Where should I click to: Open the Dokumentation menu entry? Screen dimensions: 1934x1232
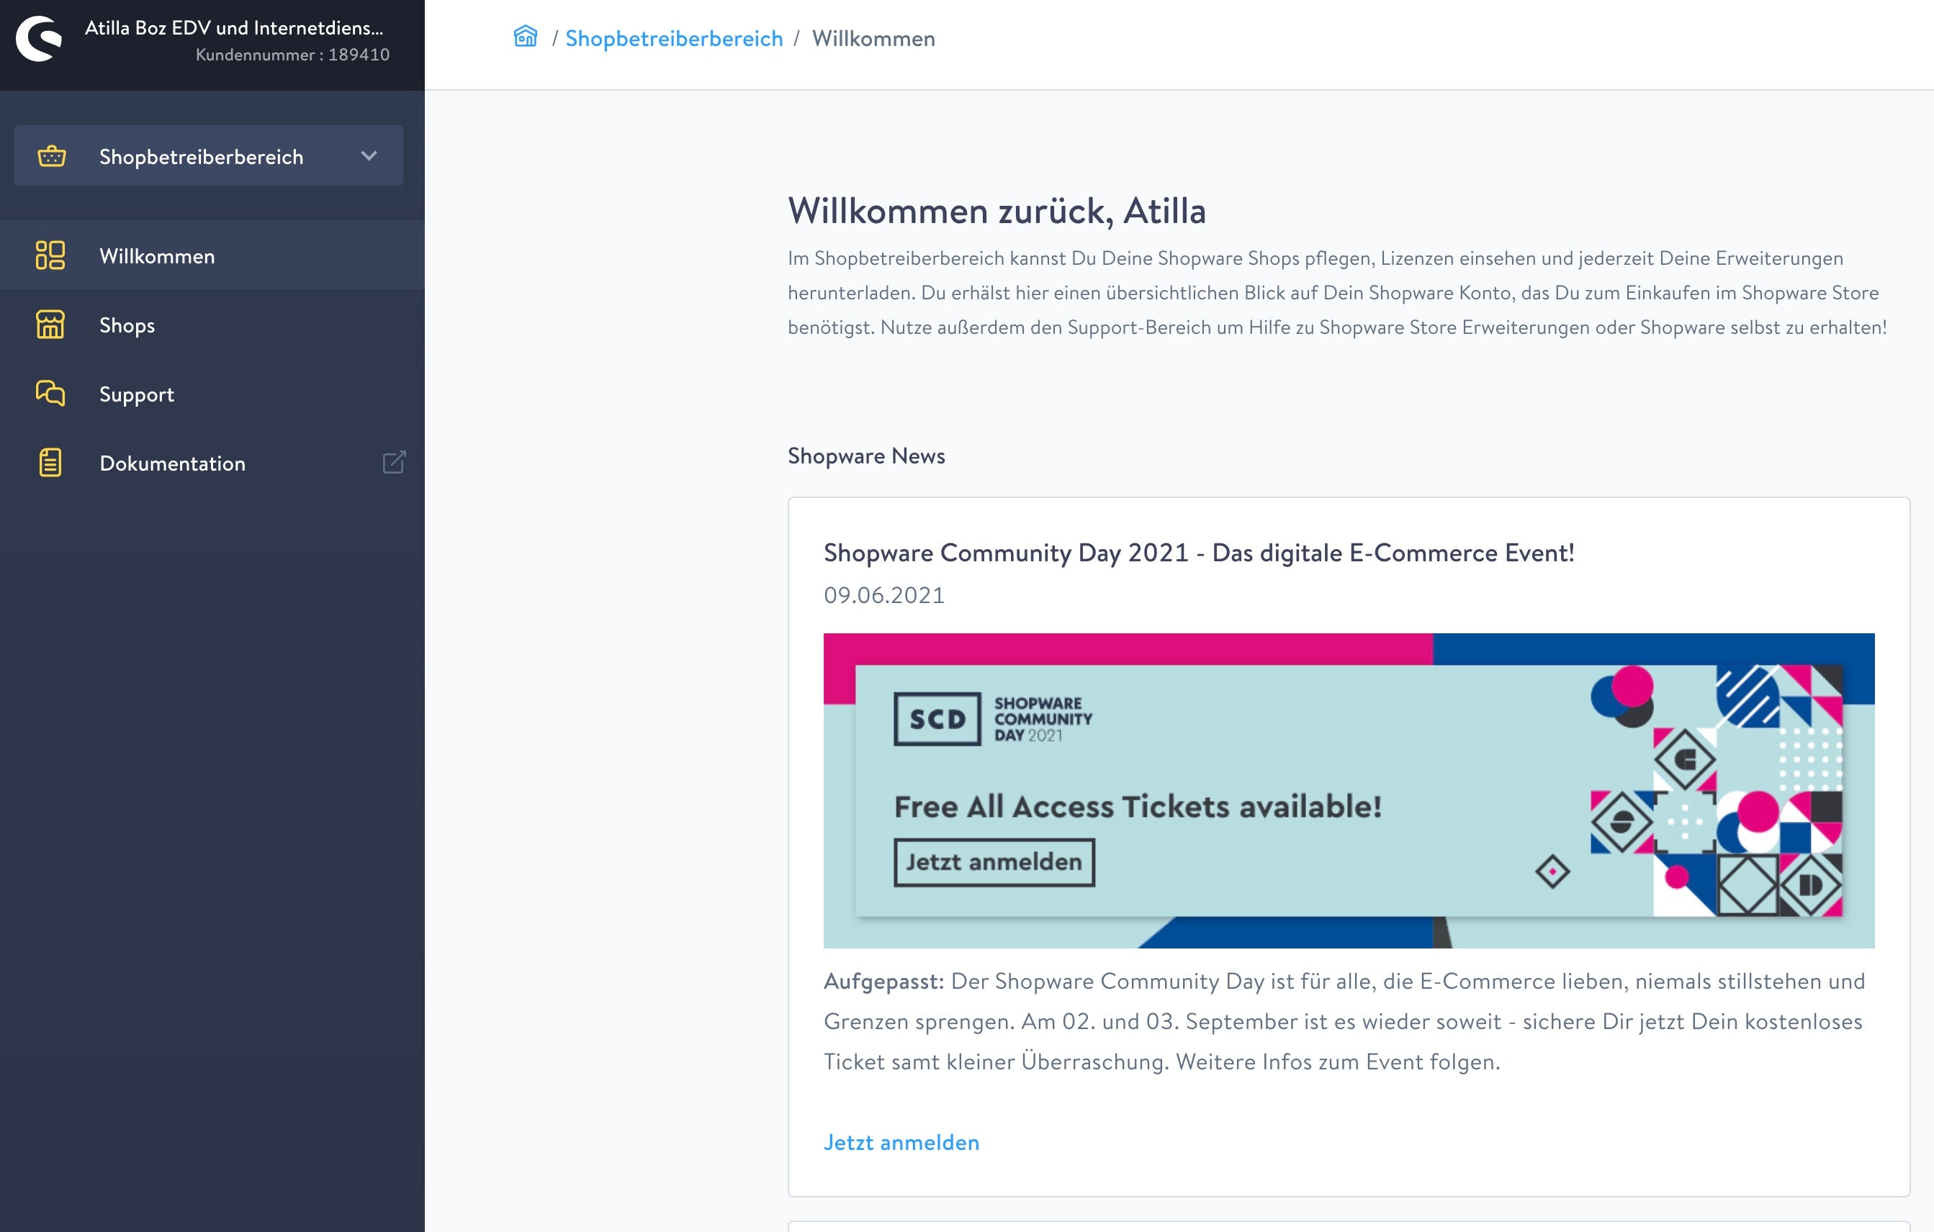click(x=173, y=463)
